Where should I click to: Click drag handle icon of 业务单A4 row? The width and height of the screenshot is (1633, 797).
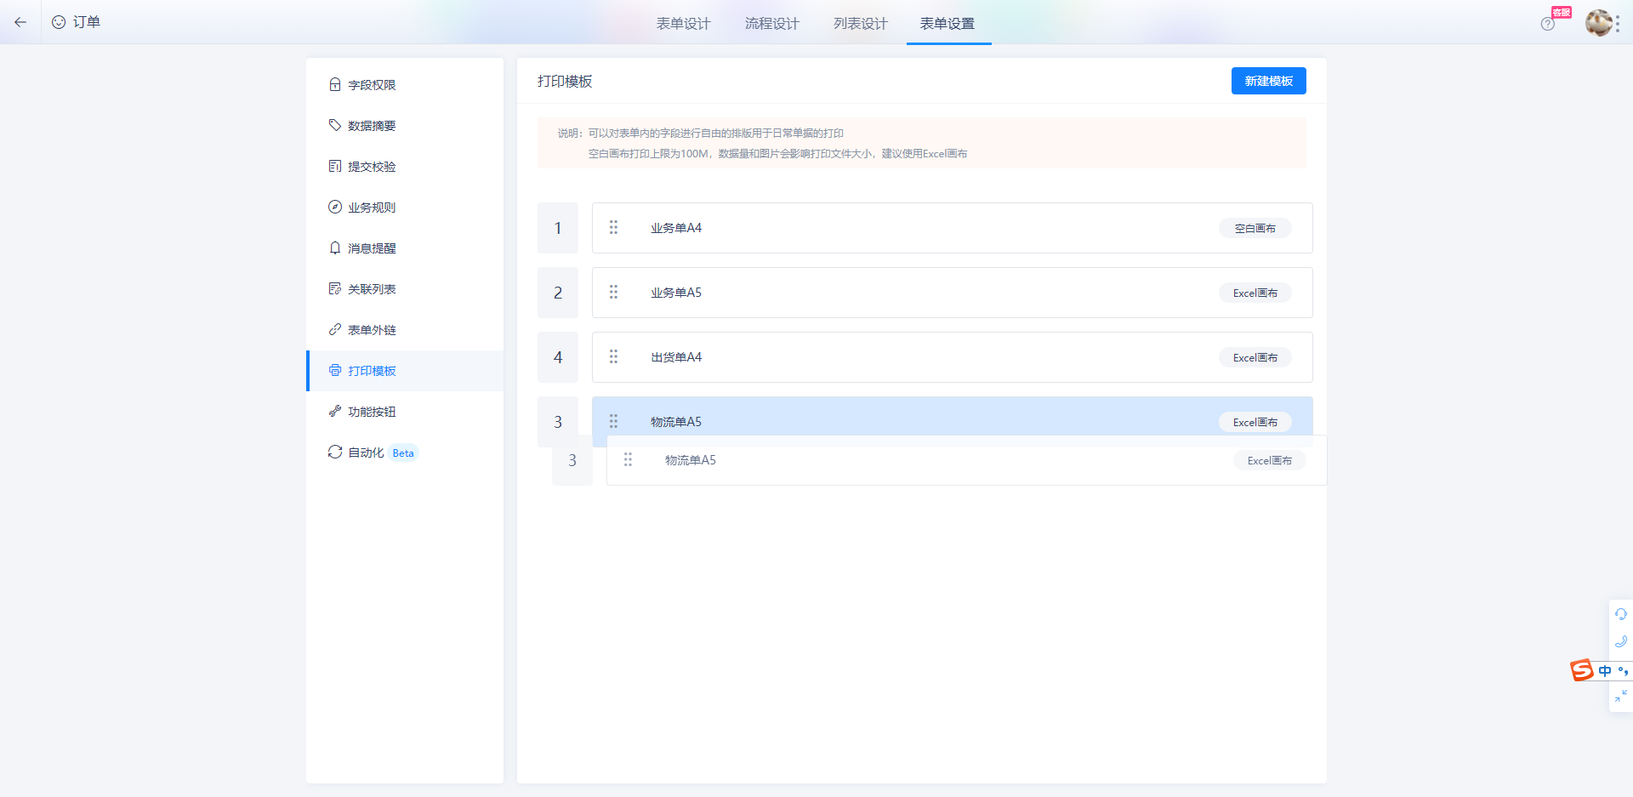pyautogui.click(x=613, y=227)
